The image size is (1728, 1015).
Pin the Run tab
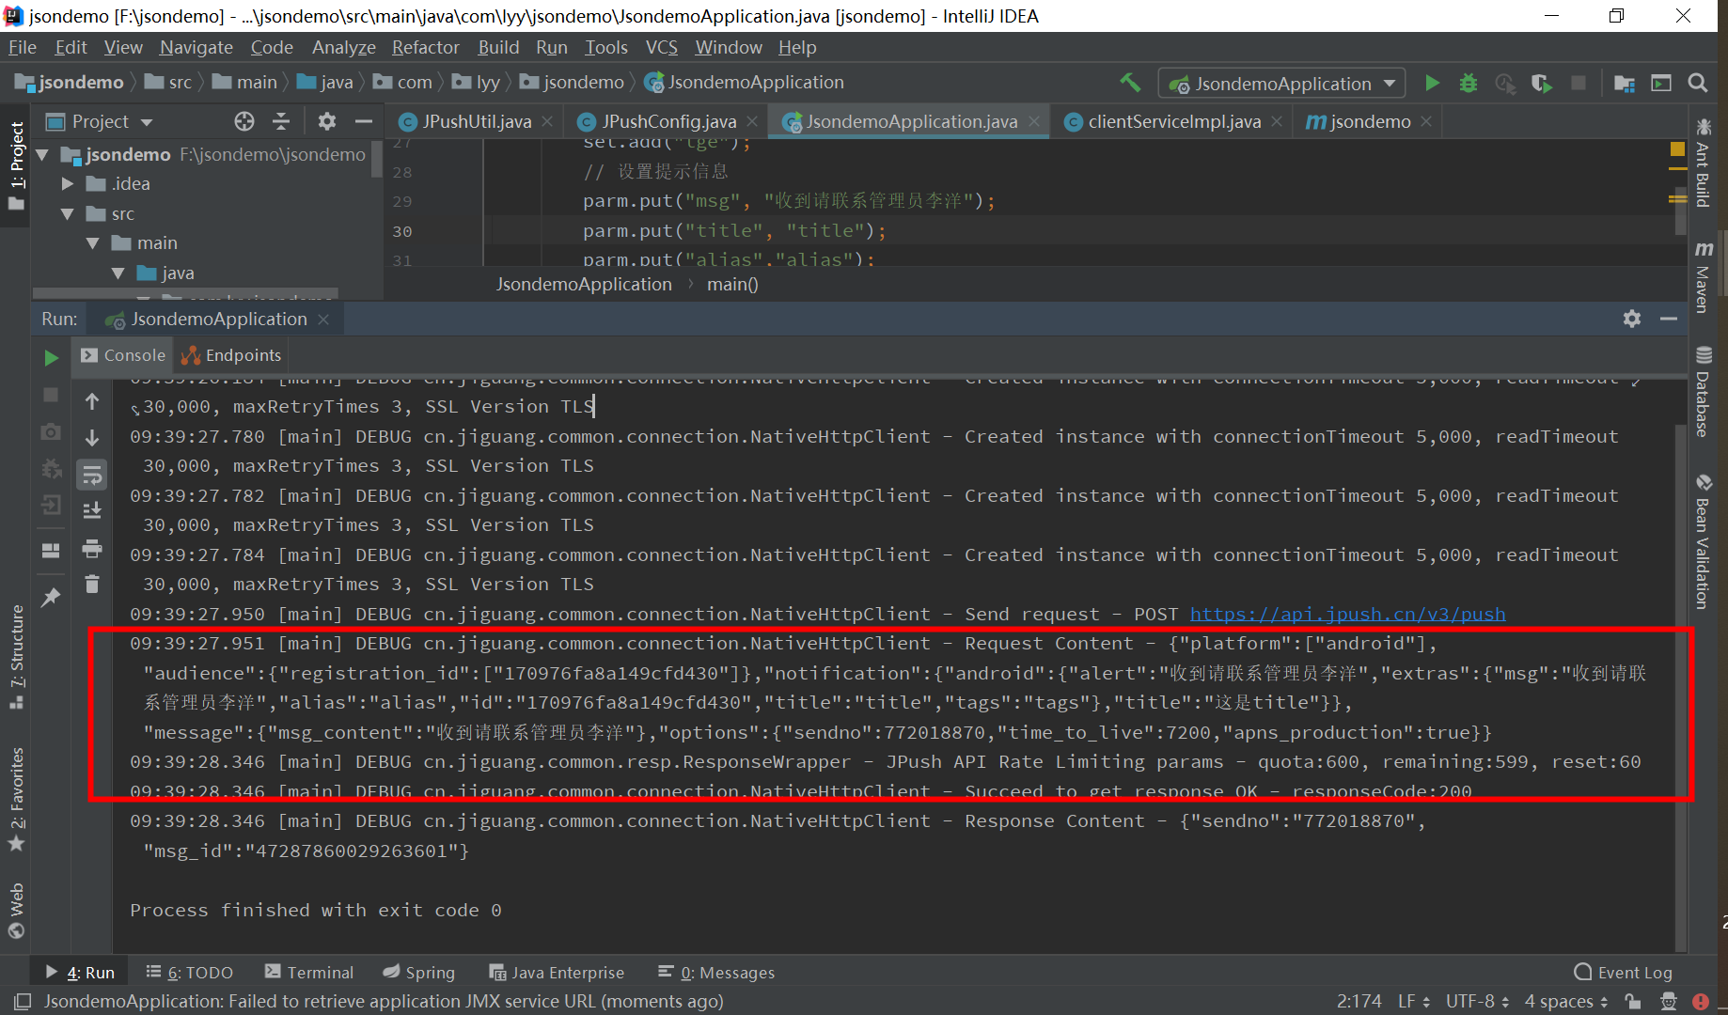pos(51,598)
